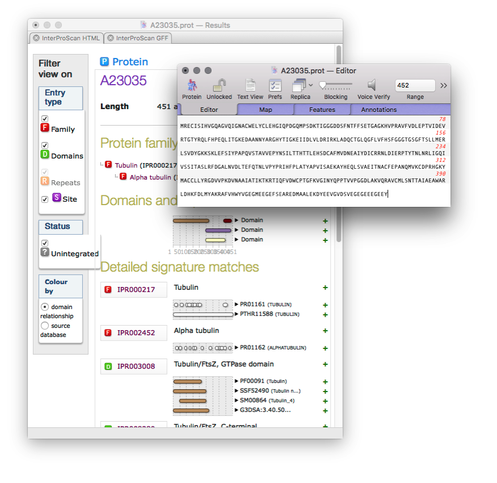
Task: Switch to the Map tab
Action: click(266, 110)
